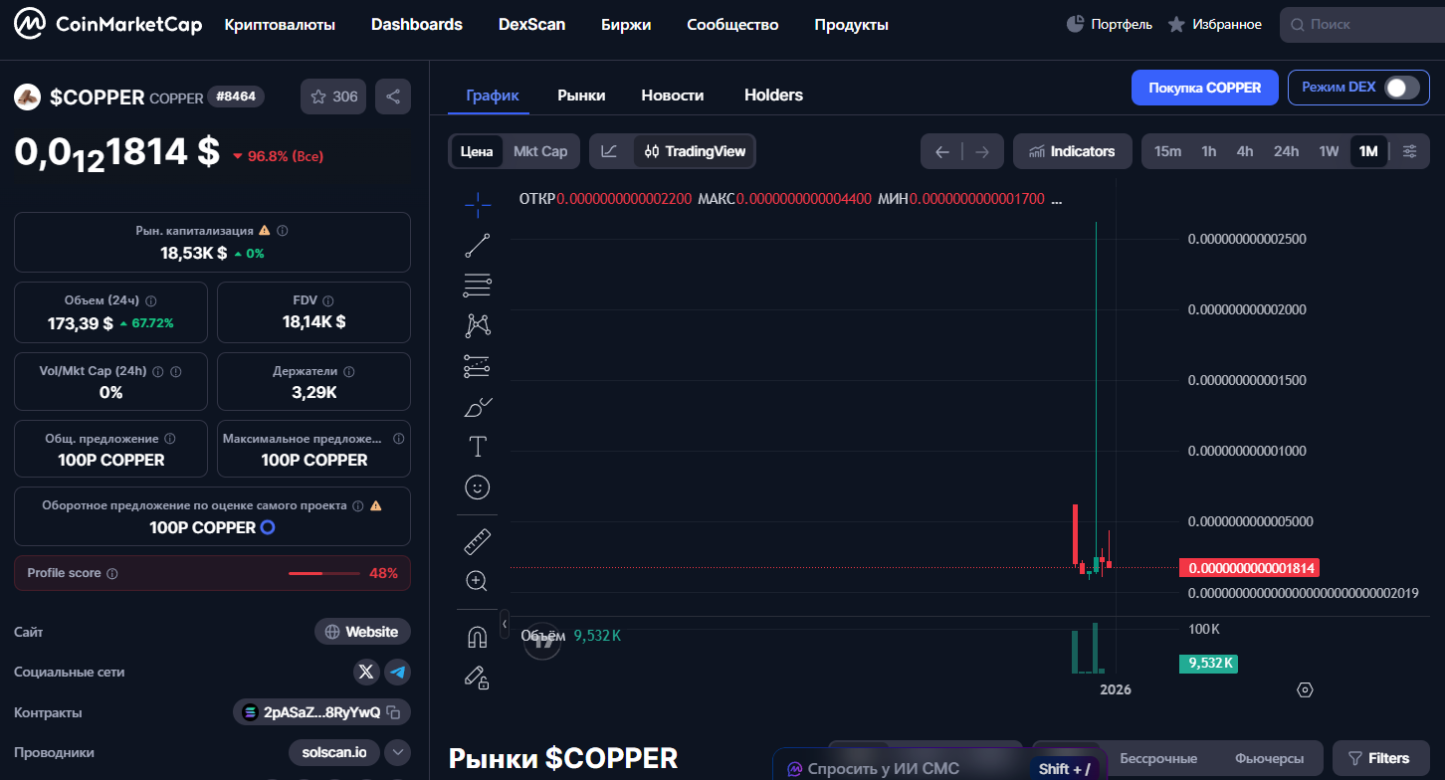Select the crosshair cursor tool
The height and width of the screenshot is (780, 1445).
click(x=478, y=205)
